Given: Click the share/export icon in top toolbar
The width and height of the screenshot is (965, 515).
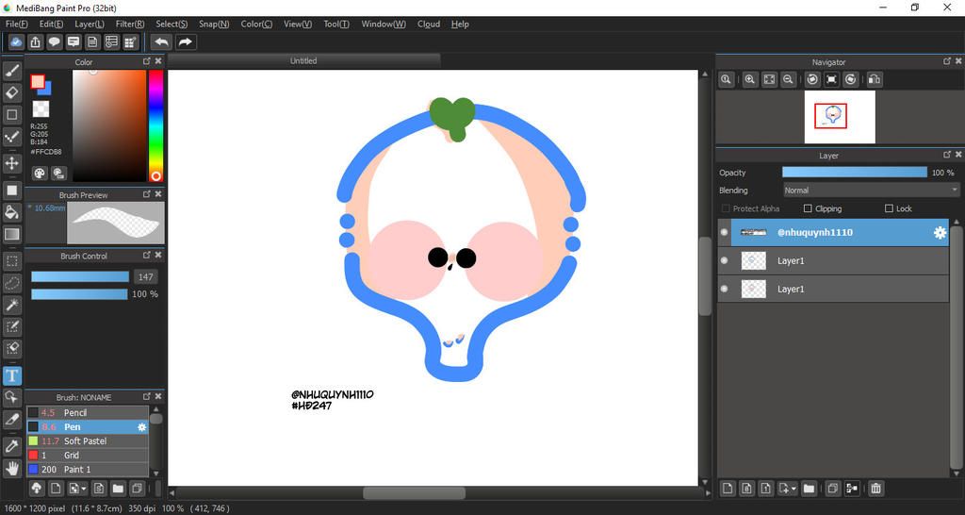Looking at the screenshot, I should (x=35, y=42).
